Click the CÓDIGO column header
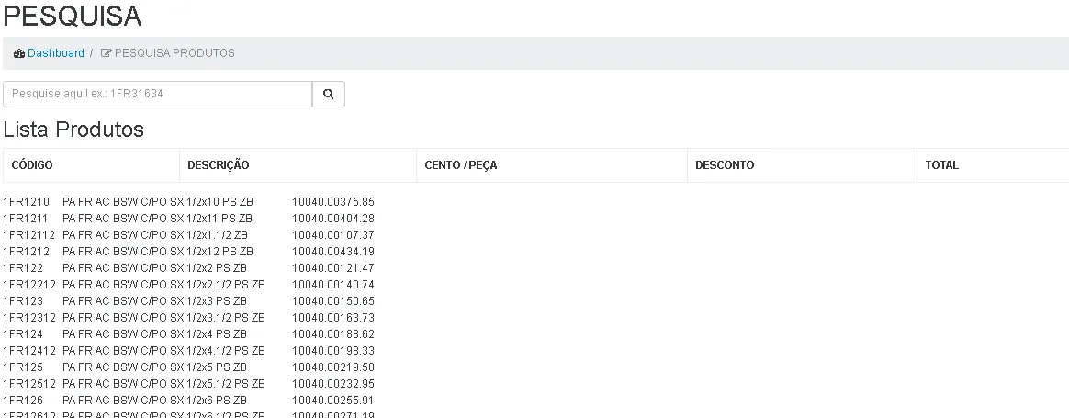This screenshot has width=1069, height=418. (x=32, y=165)
